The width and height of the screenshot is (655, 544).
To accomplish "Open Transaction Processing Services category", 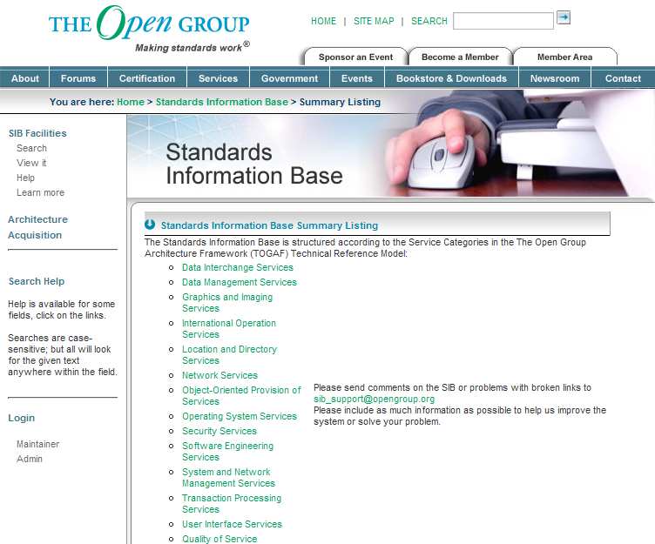I will [x=232, y=503].
